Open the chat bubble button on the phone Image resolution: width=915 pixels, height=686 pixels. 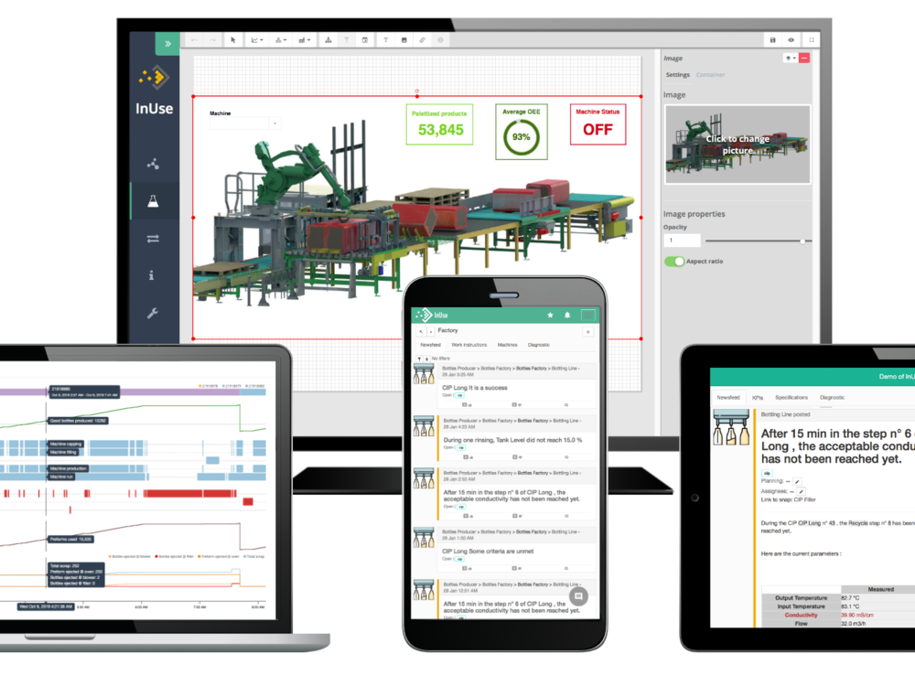pos(578,595)
